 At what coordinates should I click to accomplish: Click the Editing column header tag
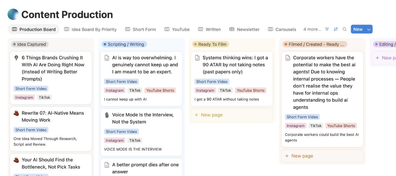click(384, 44)
